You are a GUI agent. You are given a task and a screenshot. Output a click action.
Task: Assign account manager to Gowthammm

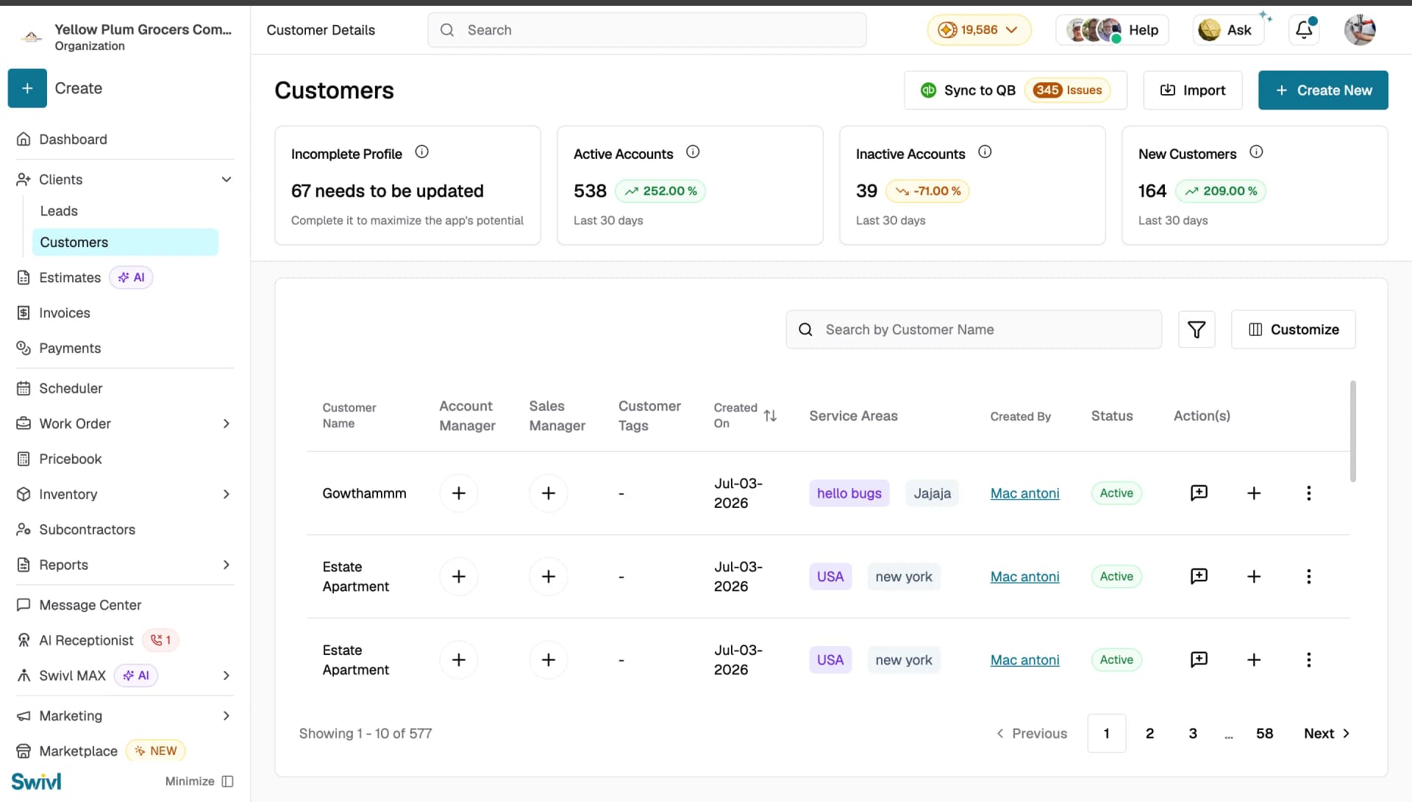[459, 493]
